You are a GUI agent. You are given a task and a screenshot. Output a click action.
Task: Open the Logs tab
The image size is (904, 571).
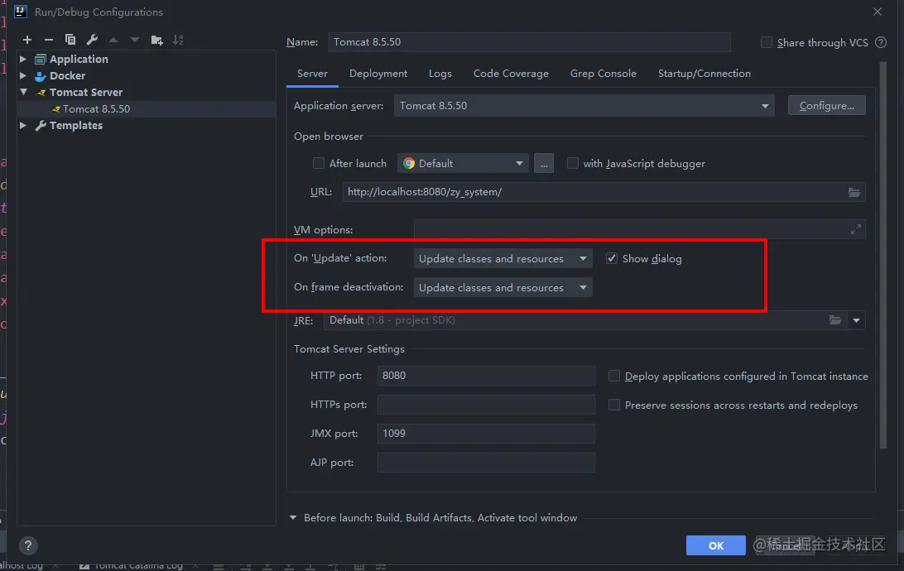click(x=440, y=74)
